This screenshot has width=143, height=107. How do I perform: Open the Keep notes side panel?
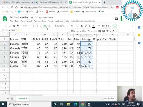[x=139, y=35]
